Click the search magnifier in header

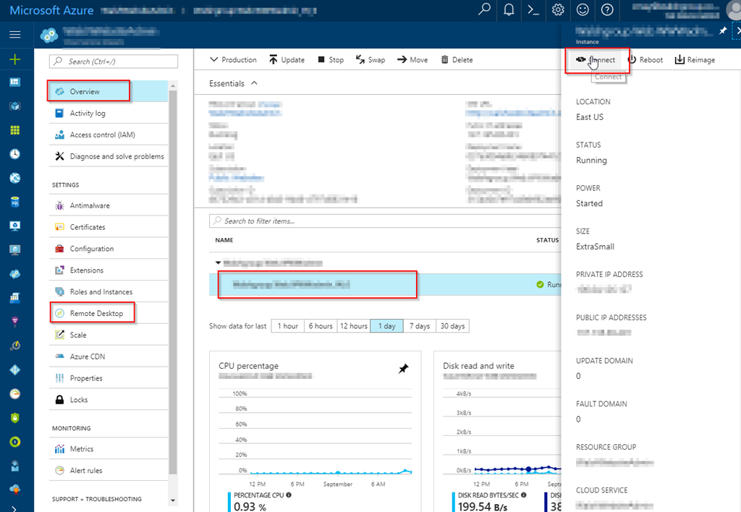coord(484,10)
